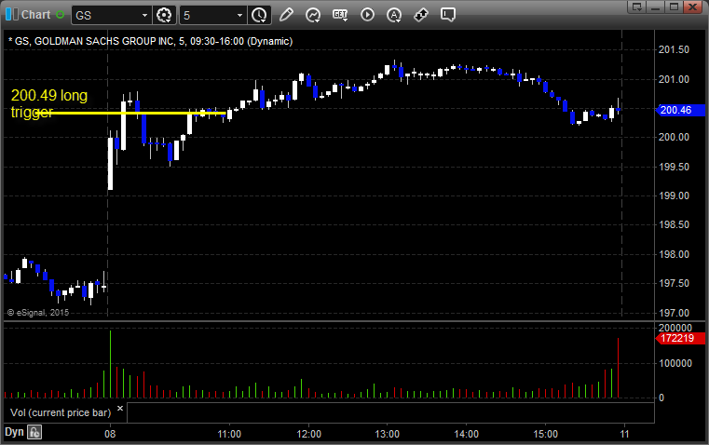The image size is (709, 445).
Task: Click the GS Goldman Sachs chart title
Action: [x=151, y=41]
